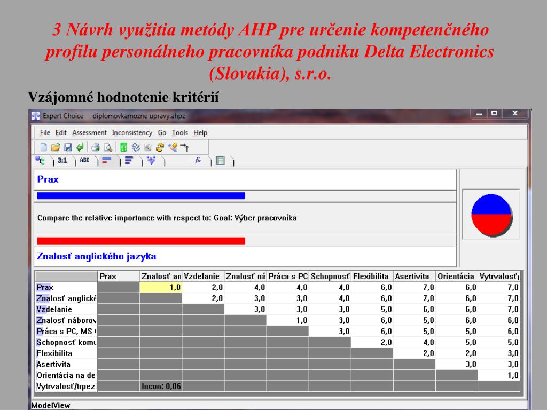Select the Vytrvalosť/trpezl row label
This screenshot has width=547, height=410.
66,387
